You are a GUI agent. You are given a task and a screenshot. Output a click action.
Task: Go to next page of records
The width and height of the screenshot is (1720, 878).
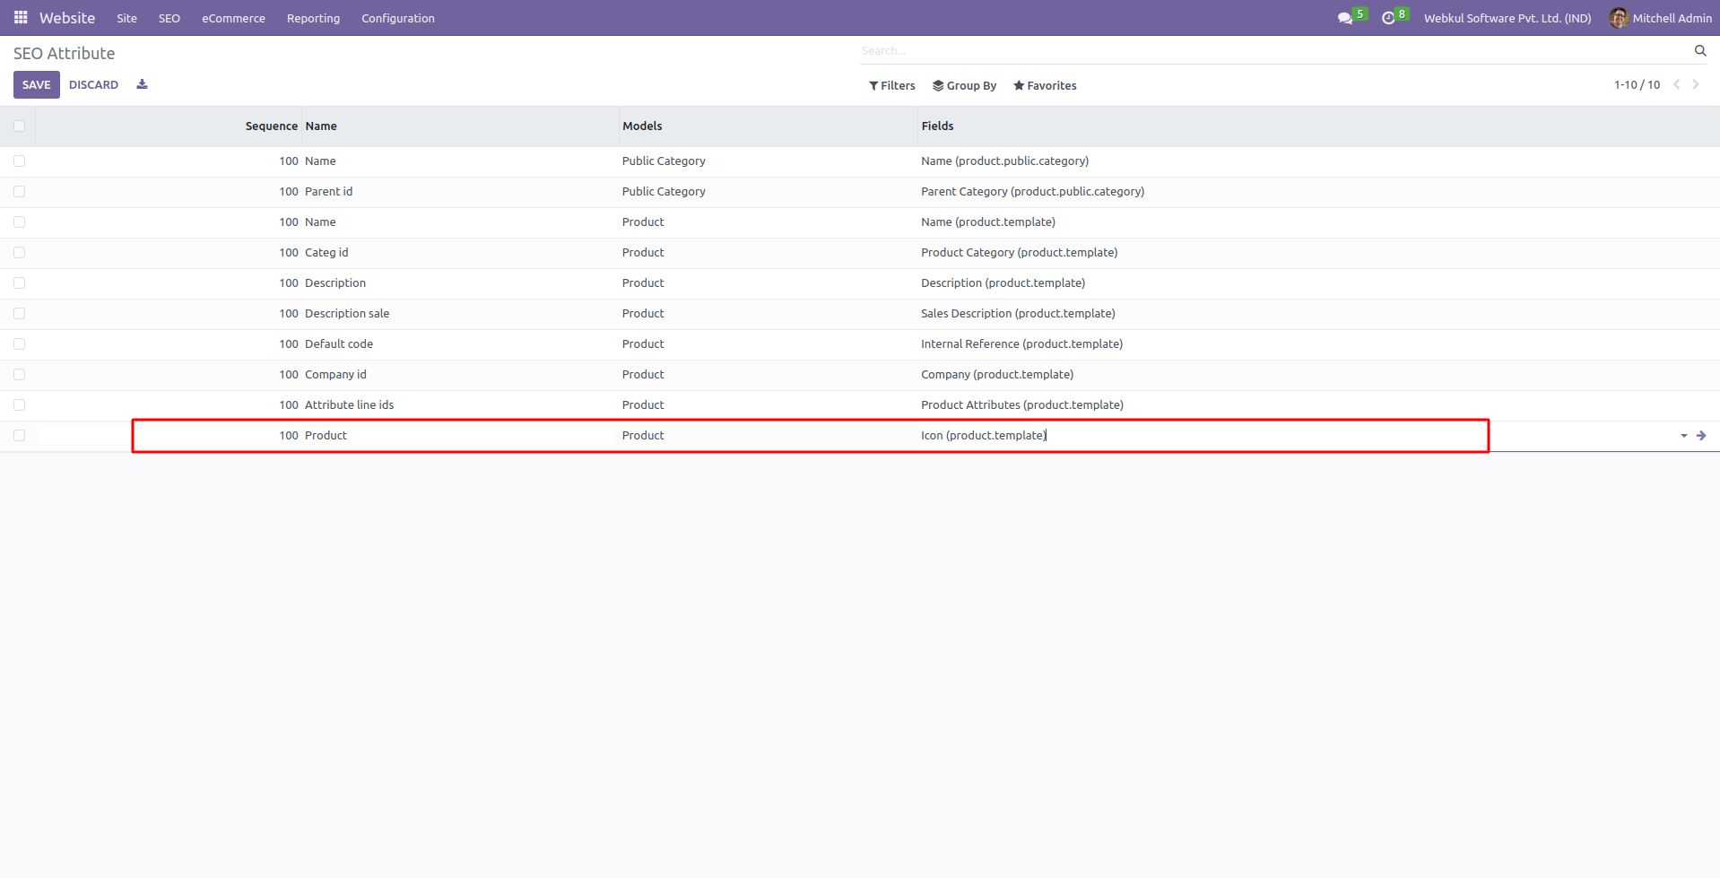click(x=1696, y=84)
